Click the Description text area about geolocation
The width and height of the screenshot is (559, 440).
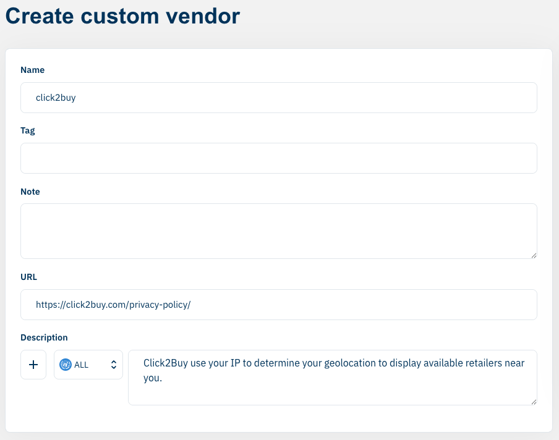(333, 378)
